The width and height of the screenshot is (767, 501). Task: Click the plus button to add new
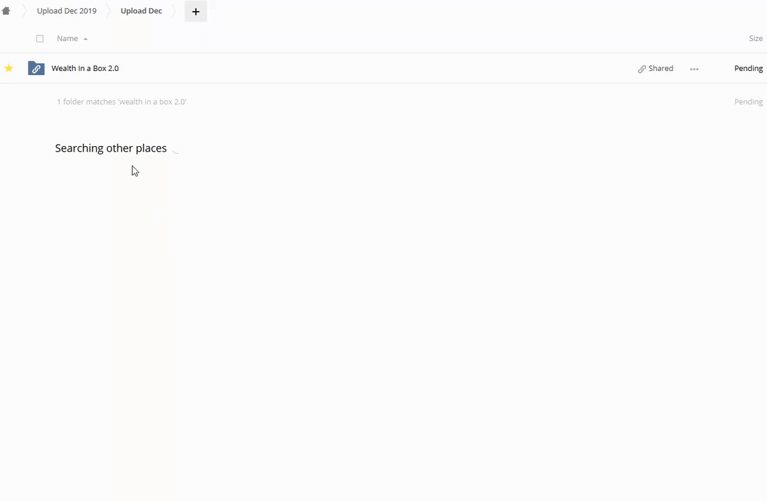195,11
